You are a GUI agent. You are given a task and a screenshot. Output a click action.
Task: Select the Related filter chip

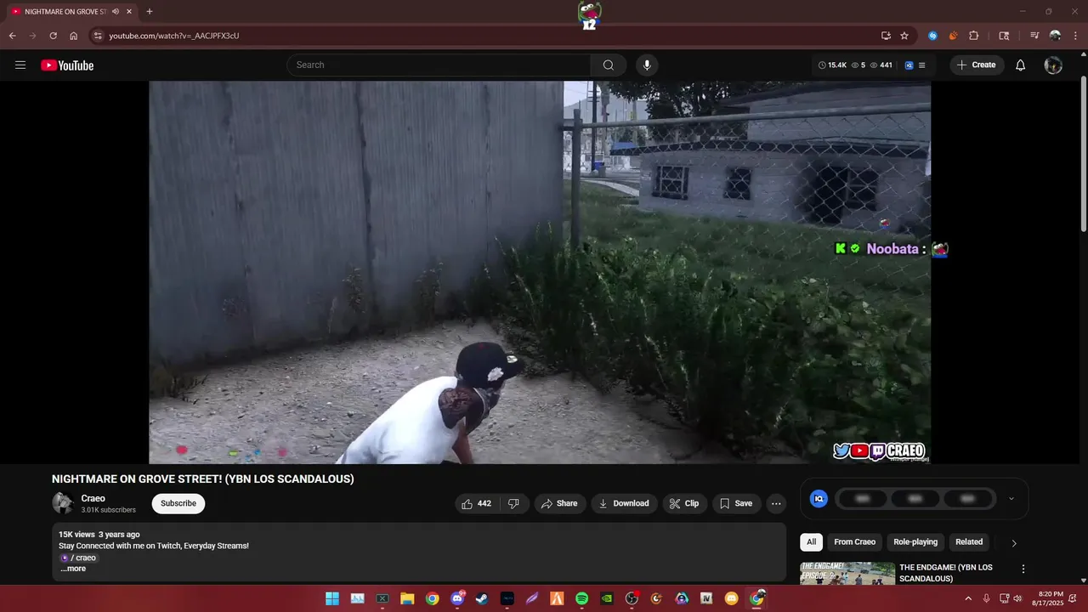(x=969, y=541)
